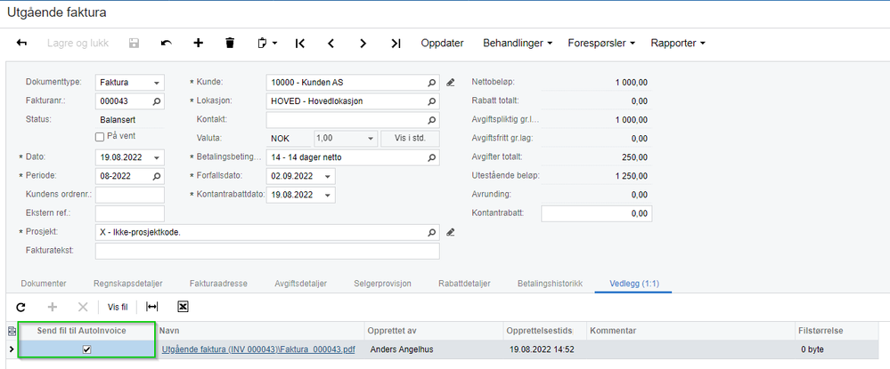The image size is (890, 369).
Task: Click the add row plus icon in Vedlegg
Action: click(x=53, y=308)
